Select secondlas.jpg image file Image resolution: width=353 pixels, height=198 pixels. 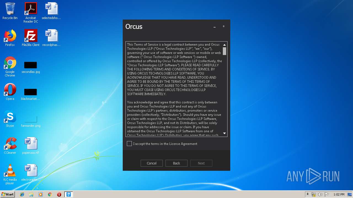(31, 67)
